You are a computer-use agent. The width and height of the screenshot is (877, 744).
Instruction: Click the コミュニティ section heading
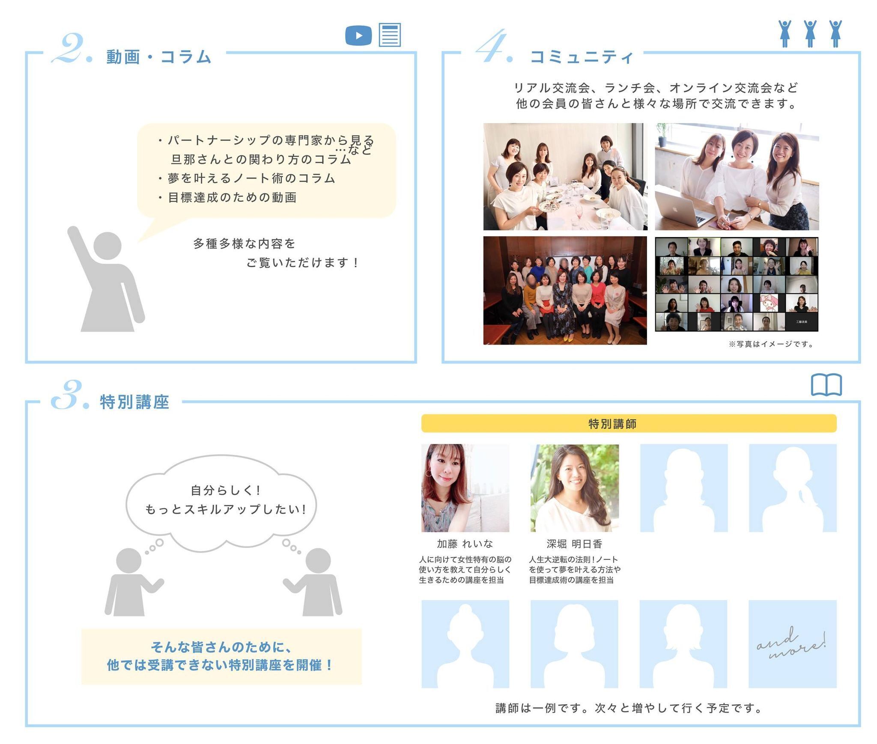point(581,57)
